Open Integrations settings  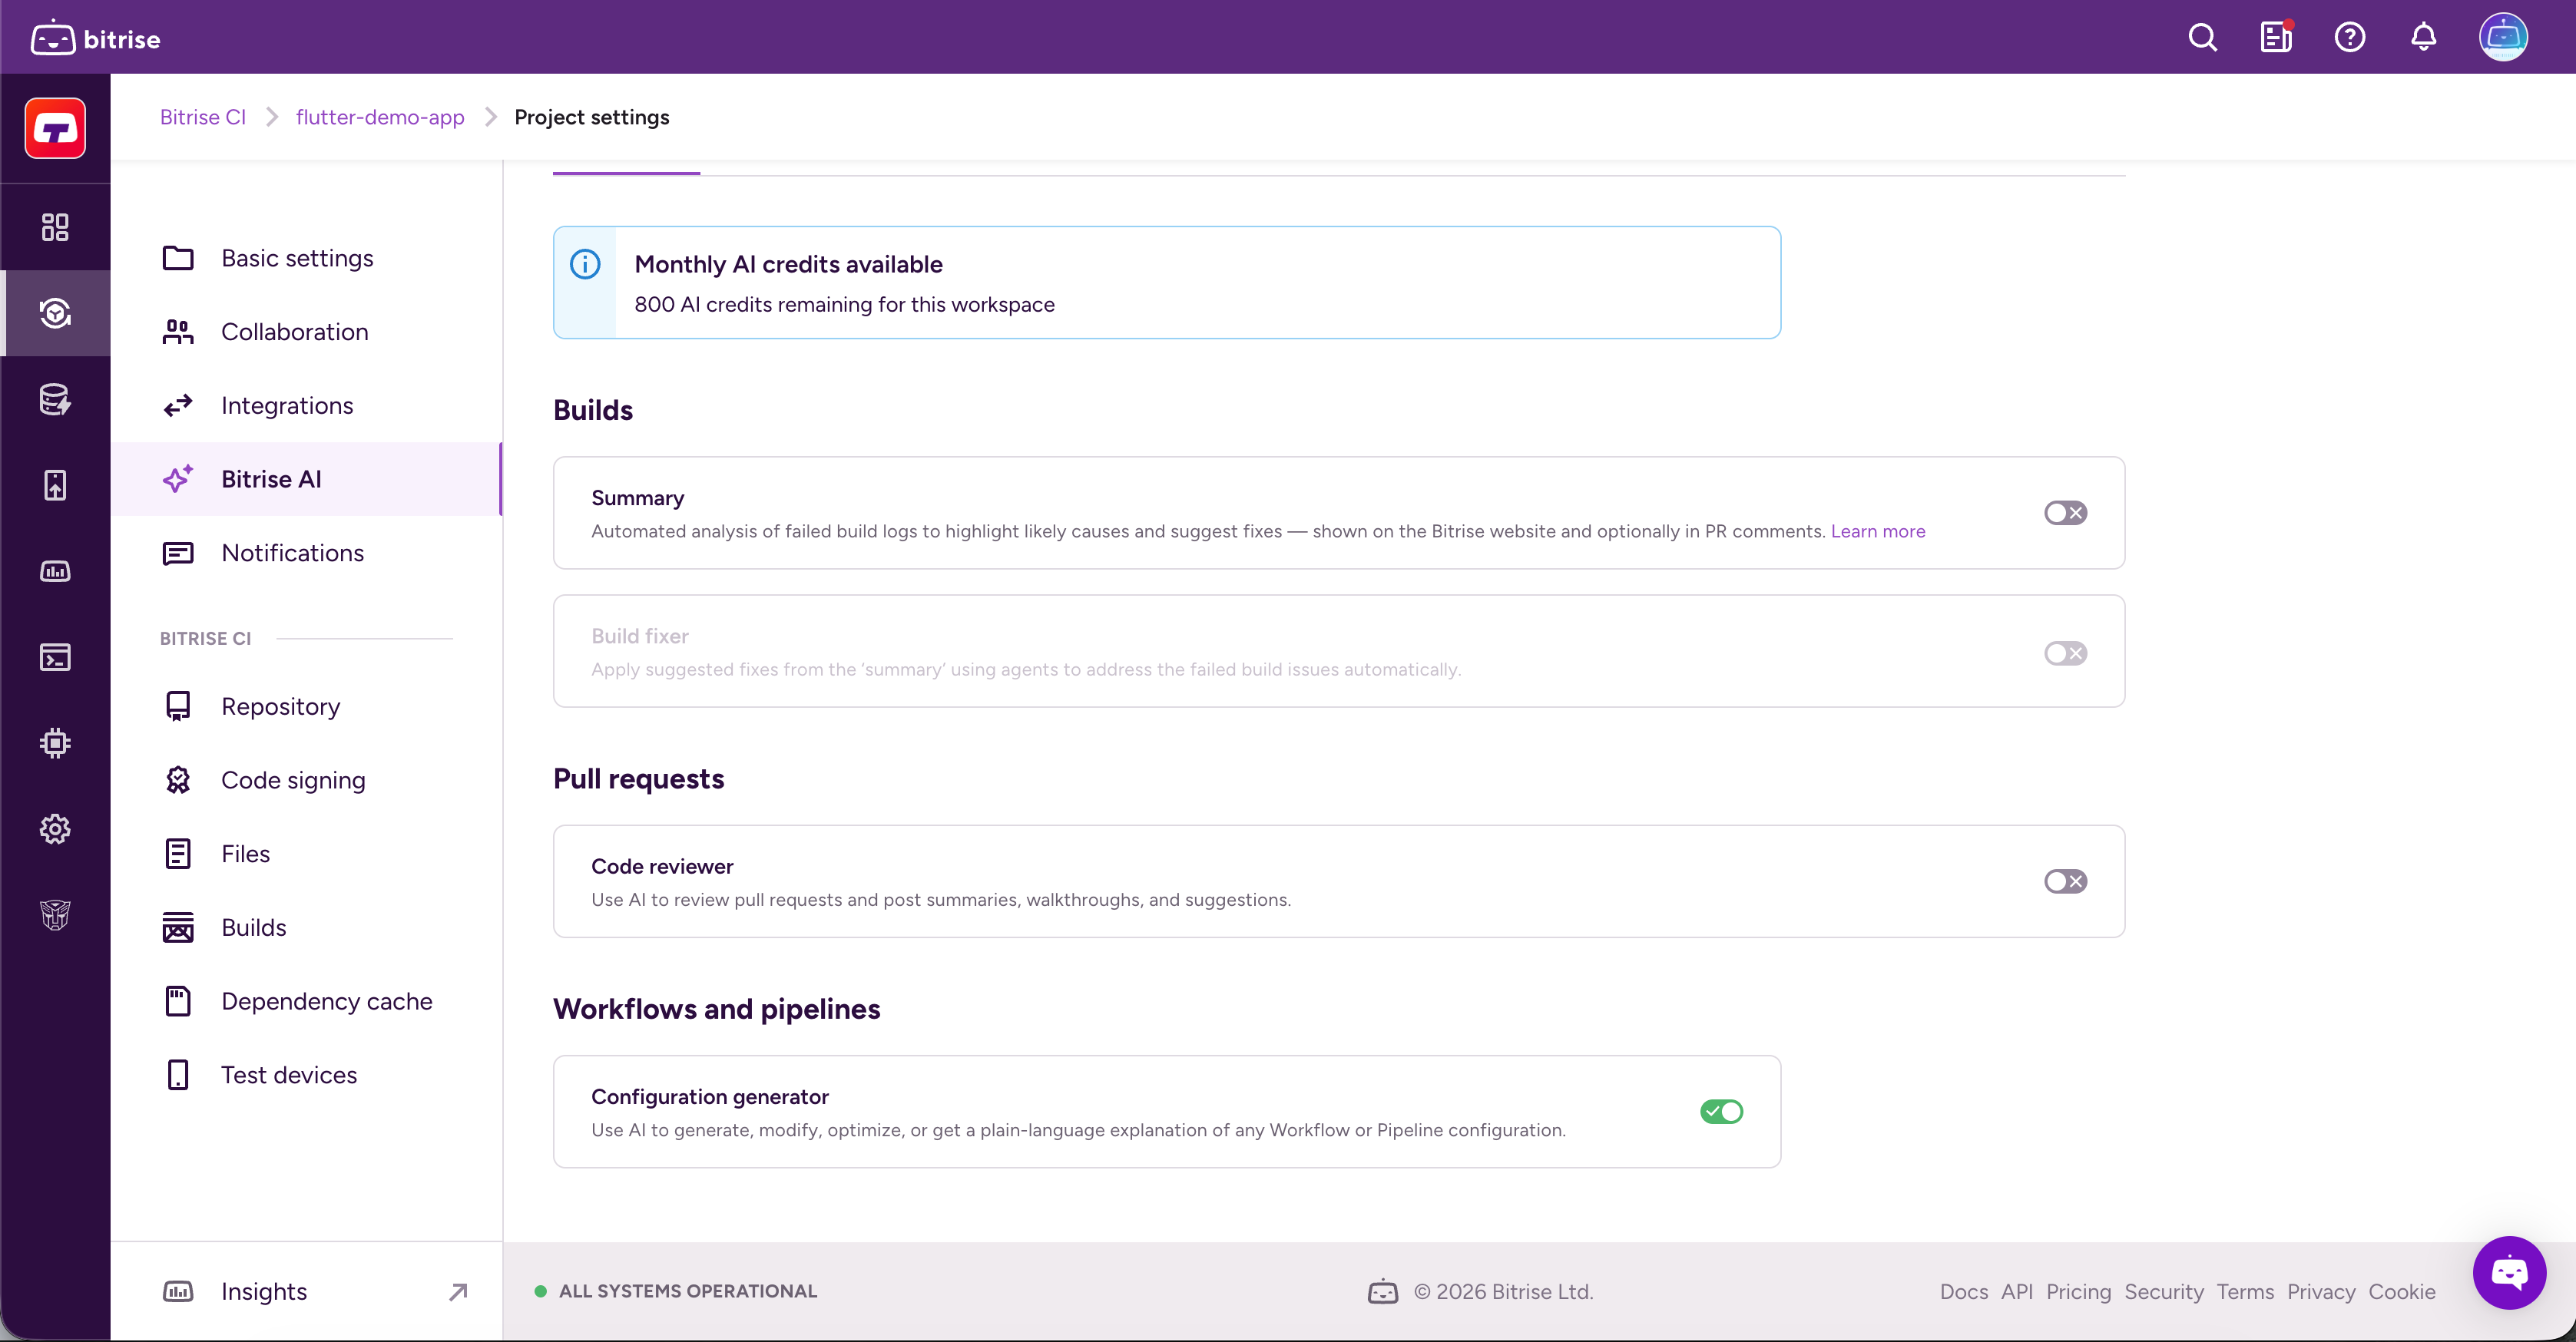(x=306, y=405)
